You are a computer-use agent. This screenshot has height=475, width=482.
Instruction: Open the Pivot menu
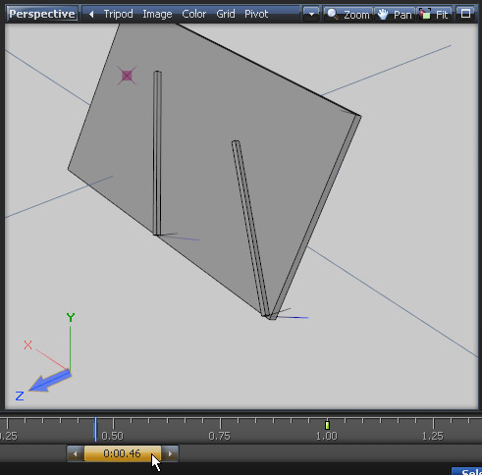[x=256, y=14]
